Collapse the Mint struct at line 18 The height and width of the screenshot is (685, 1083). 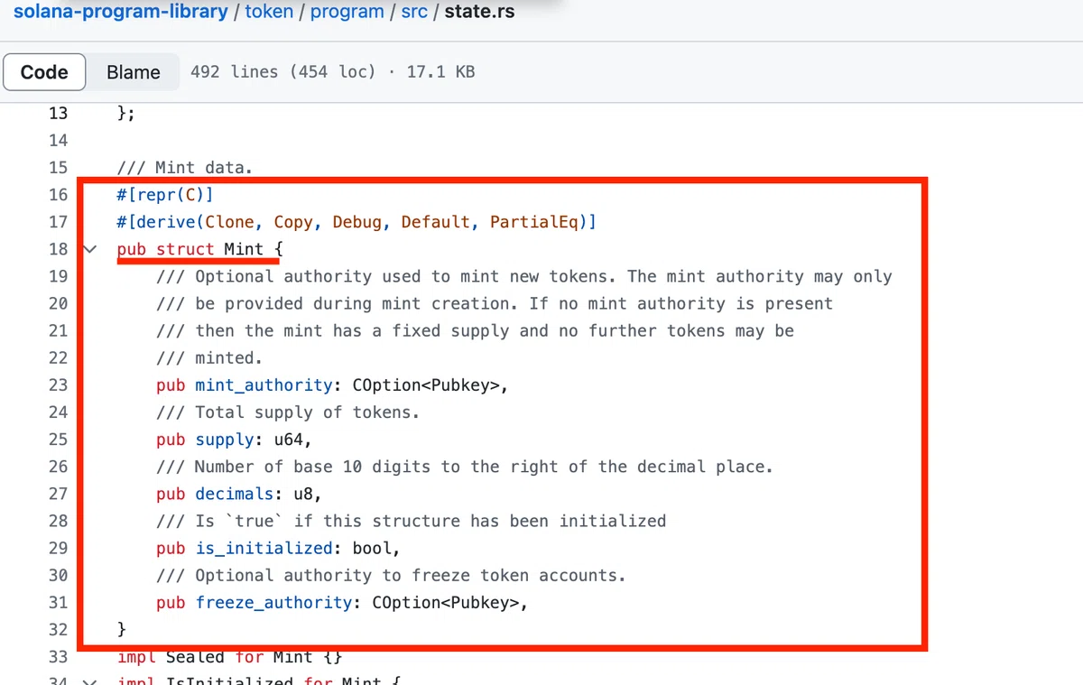point(88,249)
